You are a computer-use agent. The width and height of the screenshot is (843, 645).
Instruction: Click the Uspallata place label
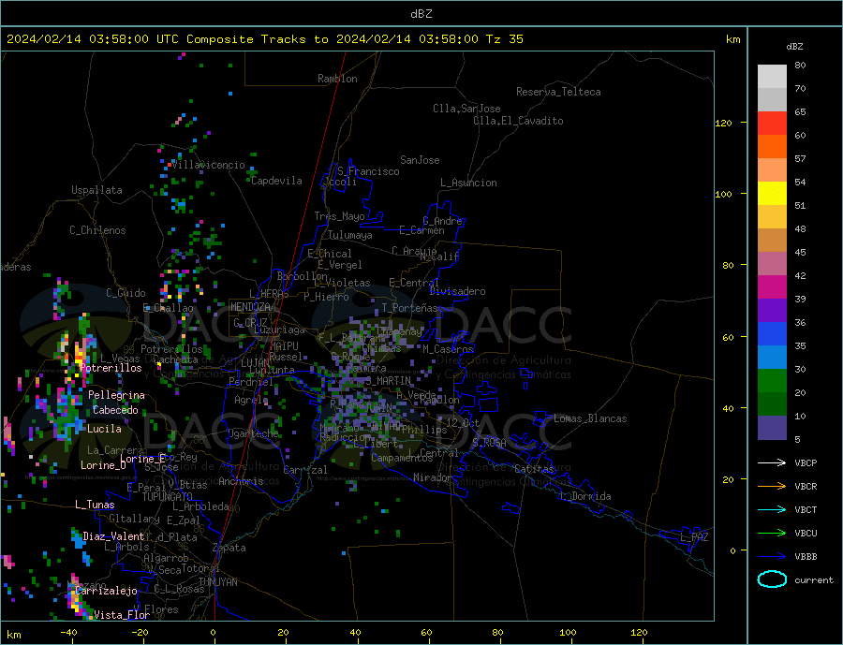pos(96,190)
